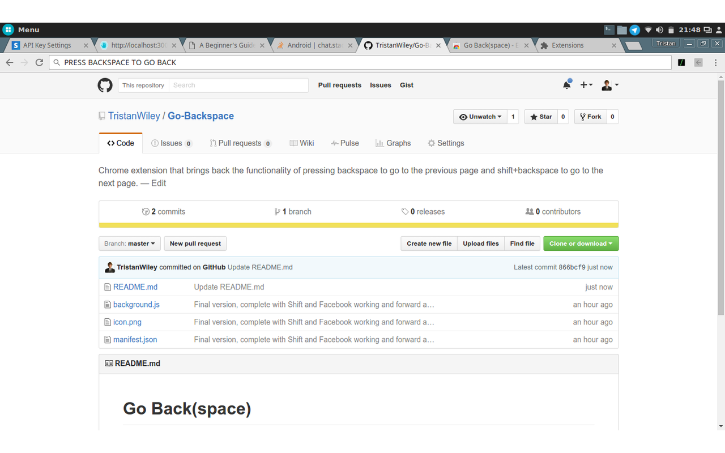Click the yellow language bar
The width and height of the screenshot is (725, 453).
pyautogui.click(x=359, y=225)
